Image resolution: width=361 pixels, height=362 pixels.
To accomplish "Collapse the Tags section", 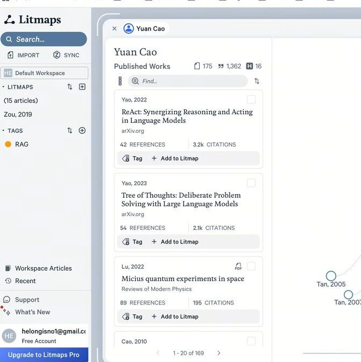I will 4,130.
